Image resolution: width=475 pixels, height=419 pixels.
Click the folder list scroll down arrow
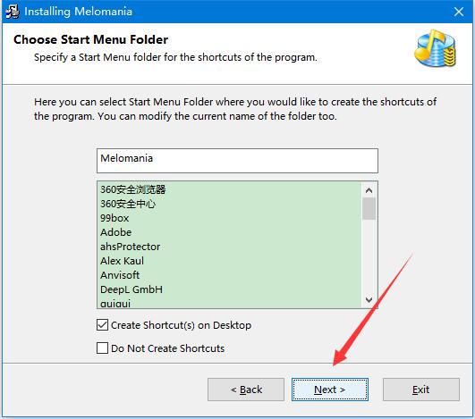point(369,299)
